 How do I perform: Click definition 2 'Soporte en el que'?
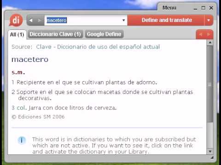point(102,95)
